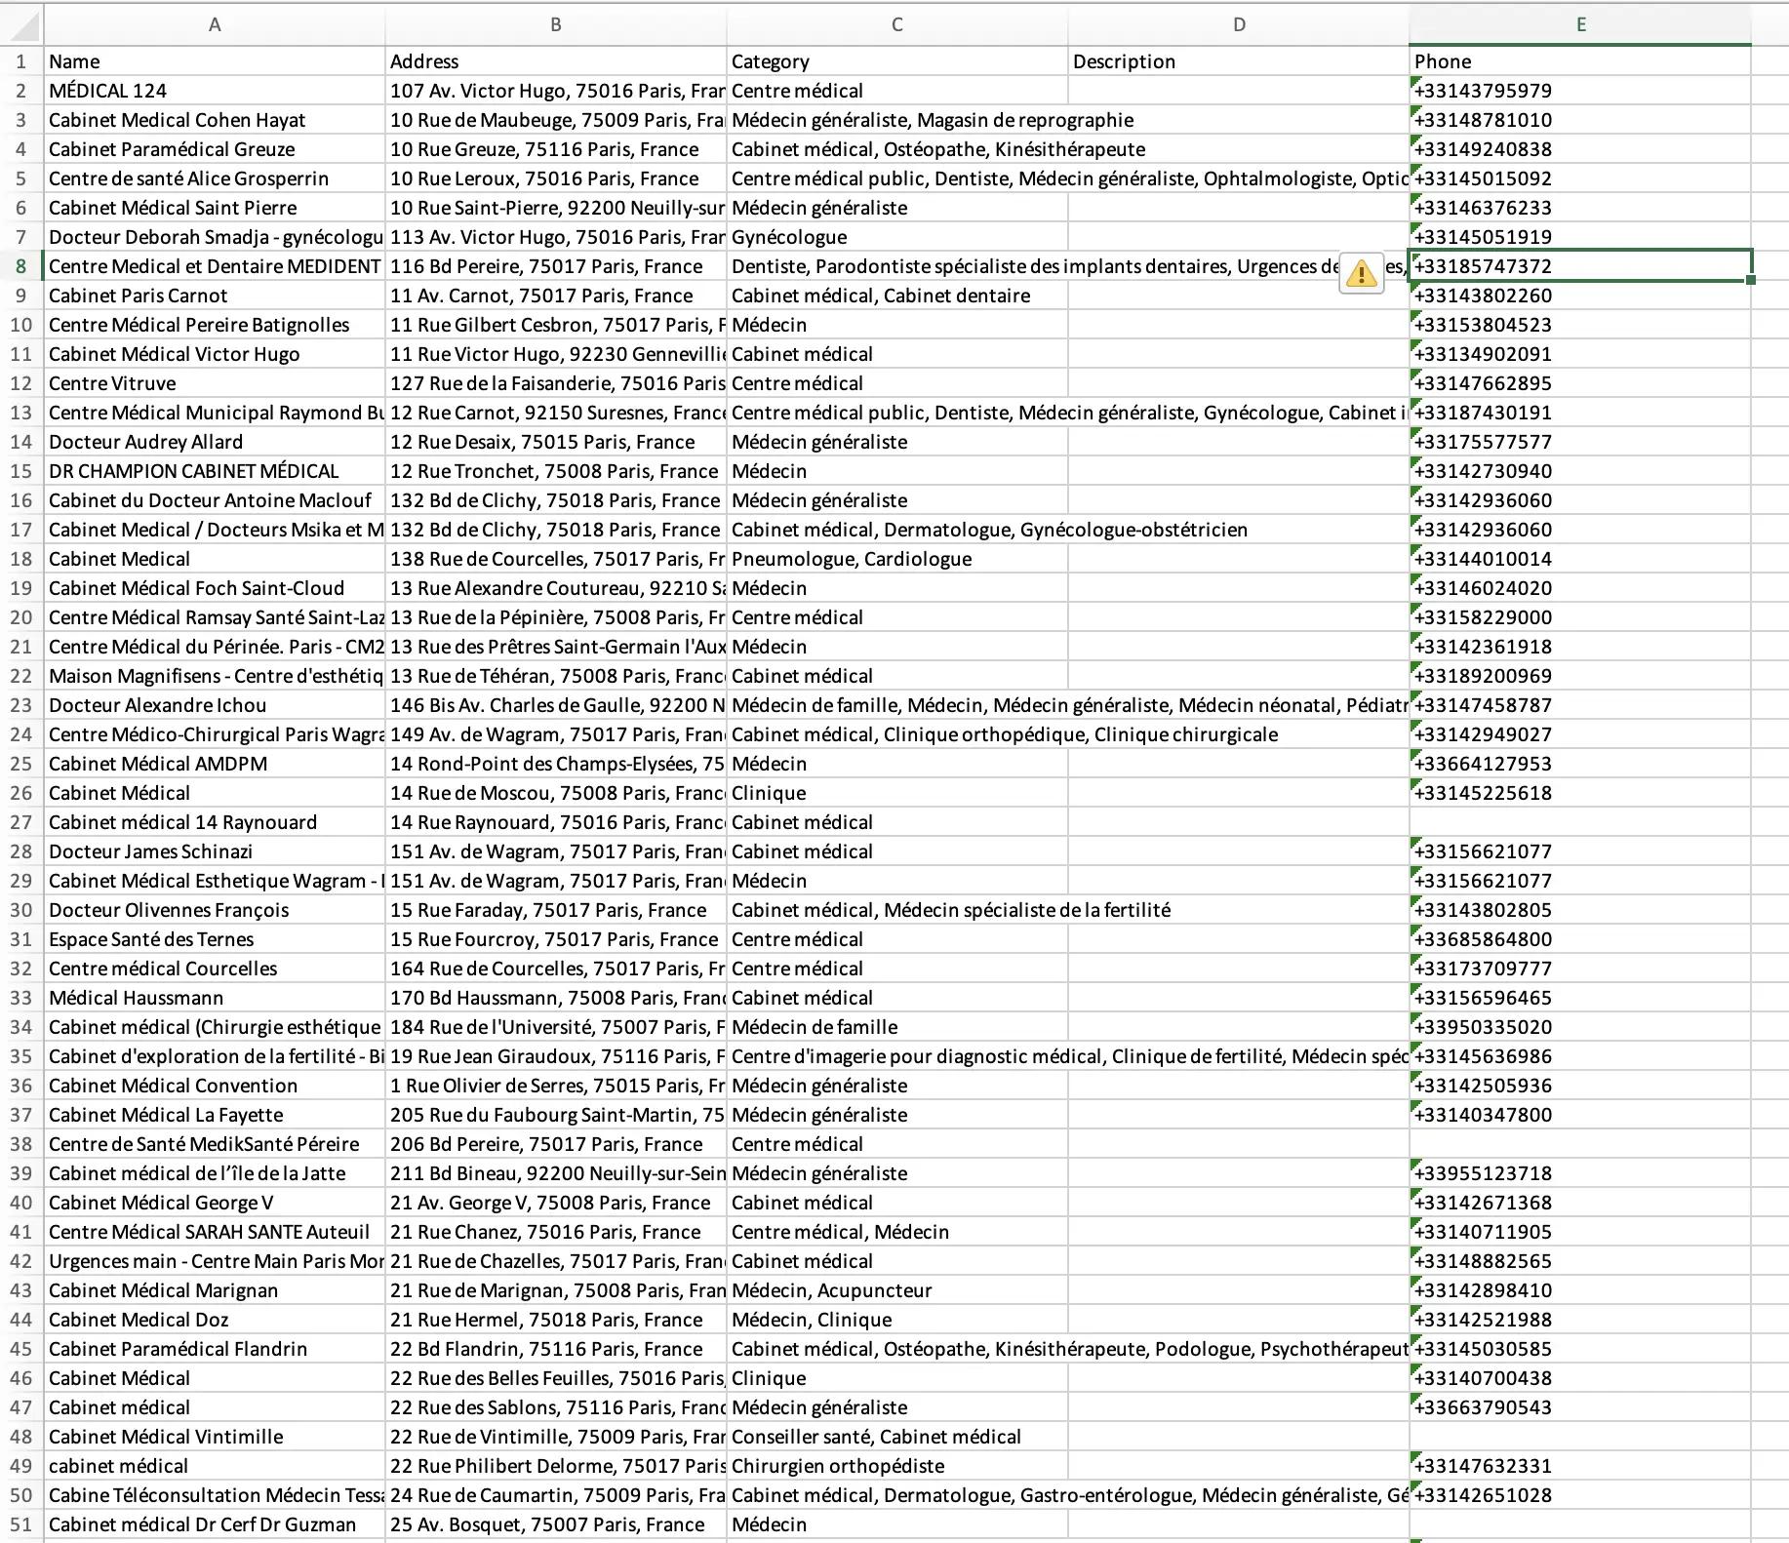
Task: Select the category cell Médecin de famille
Action: [897, 1027]
